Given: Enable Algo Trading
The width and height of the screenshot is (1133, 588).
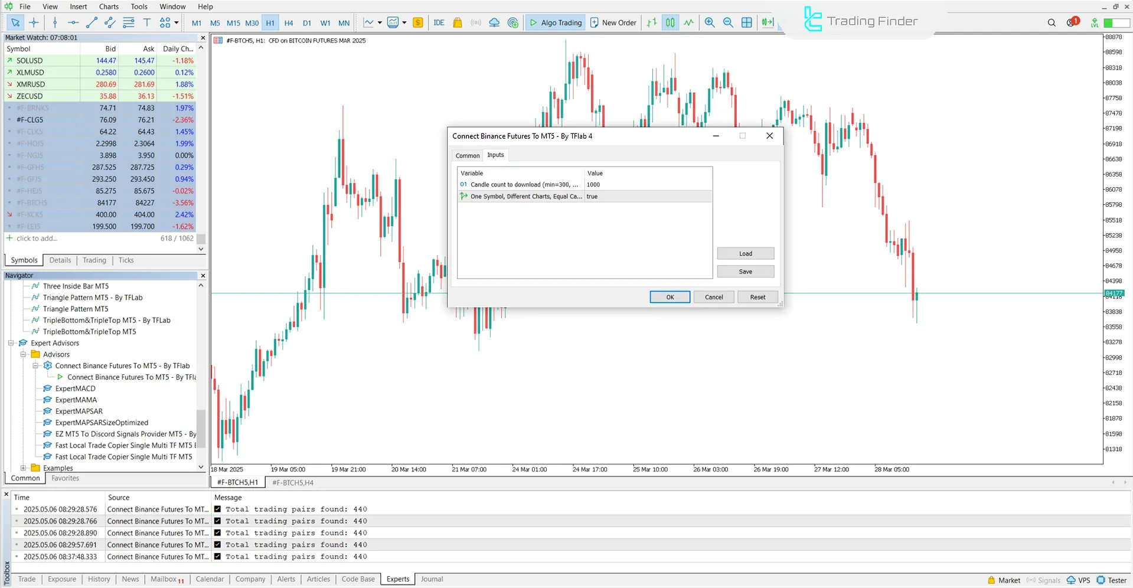Looking at the screenshot, I should coord(554,22).
